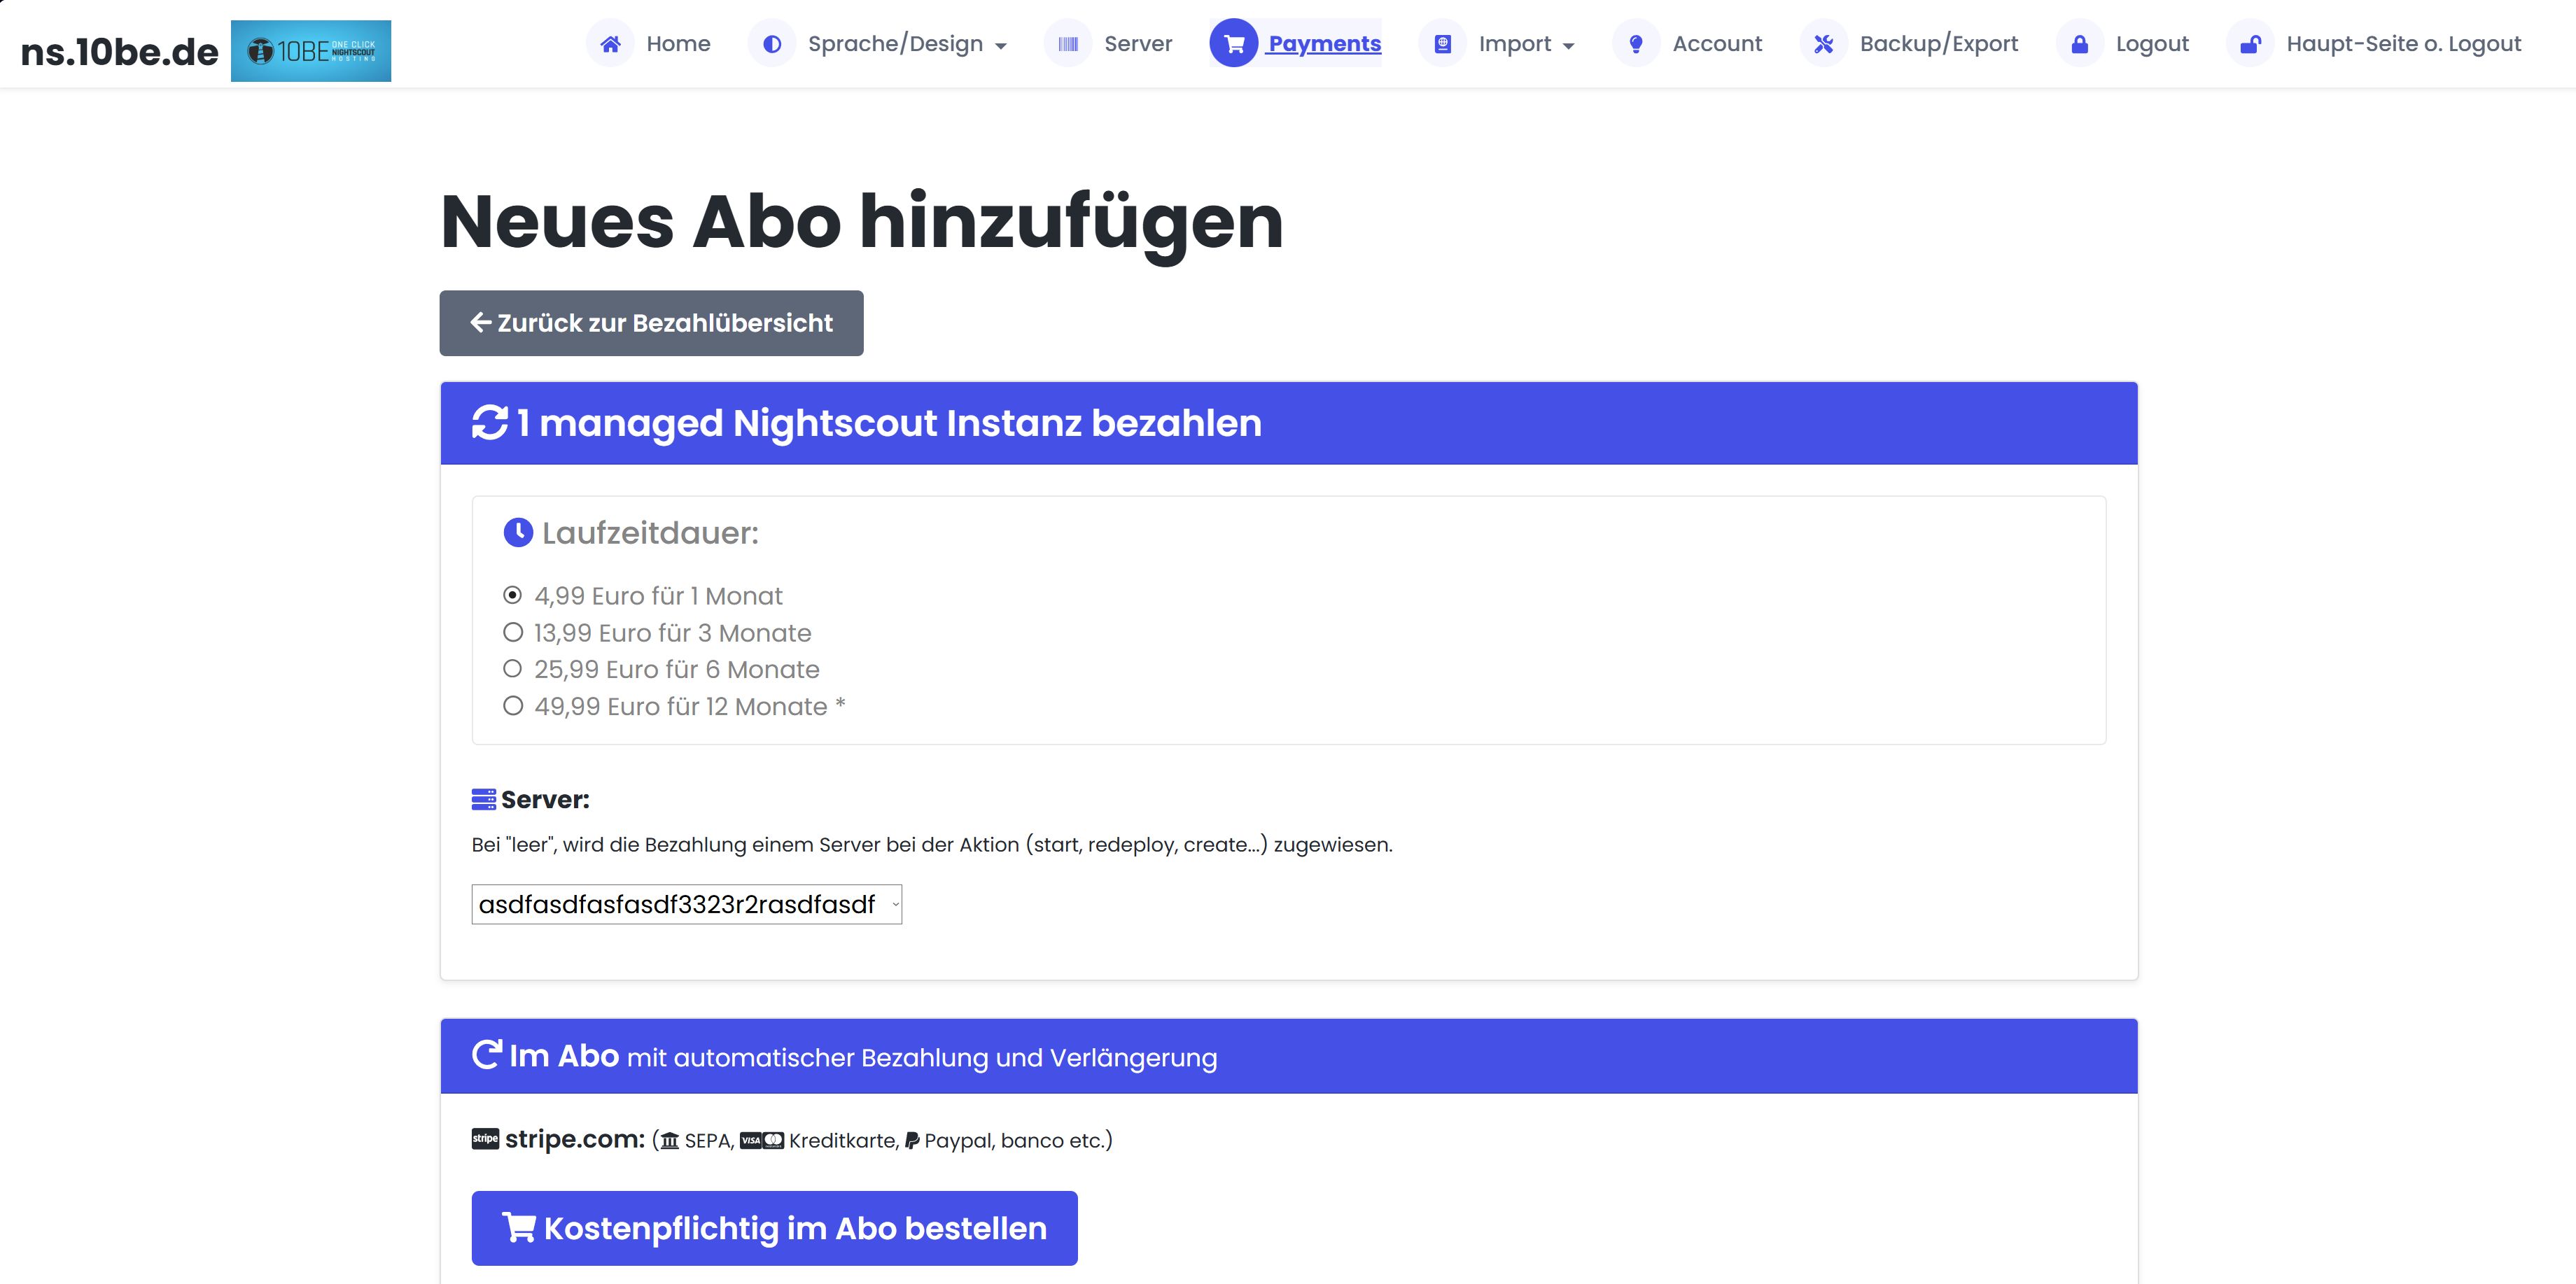The image size is (2576, 1284).
Task: Click the Logout padlock icon
Action: pos(2081,43)
